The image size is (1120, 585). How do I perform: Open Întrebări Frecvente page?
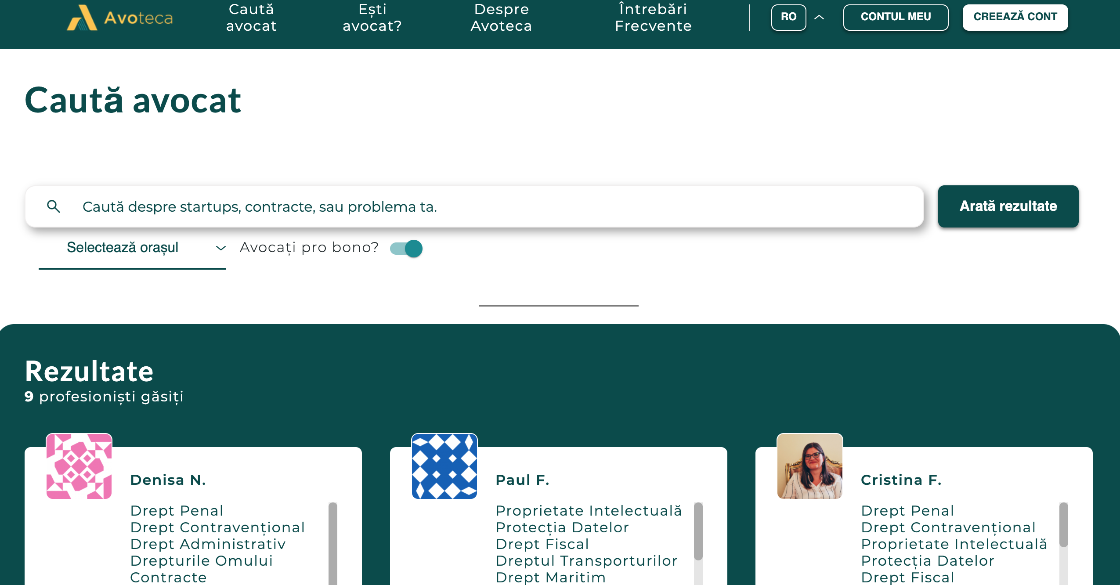(x=653, y=18)
